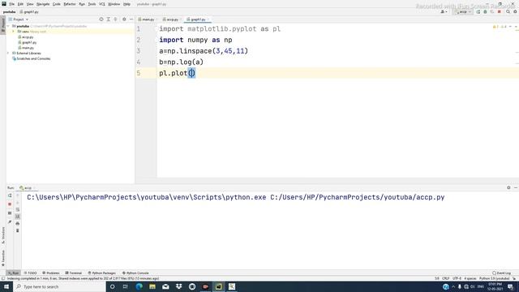Toggle soft-wrap in Run panel
The height and width of the screenshot is (292, 519).
click(18, 209)
